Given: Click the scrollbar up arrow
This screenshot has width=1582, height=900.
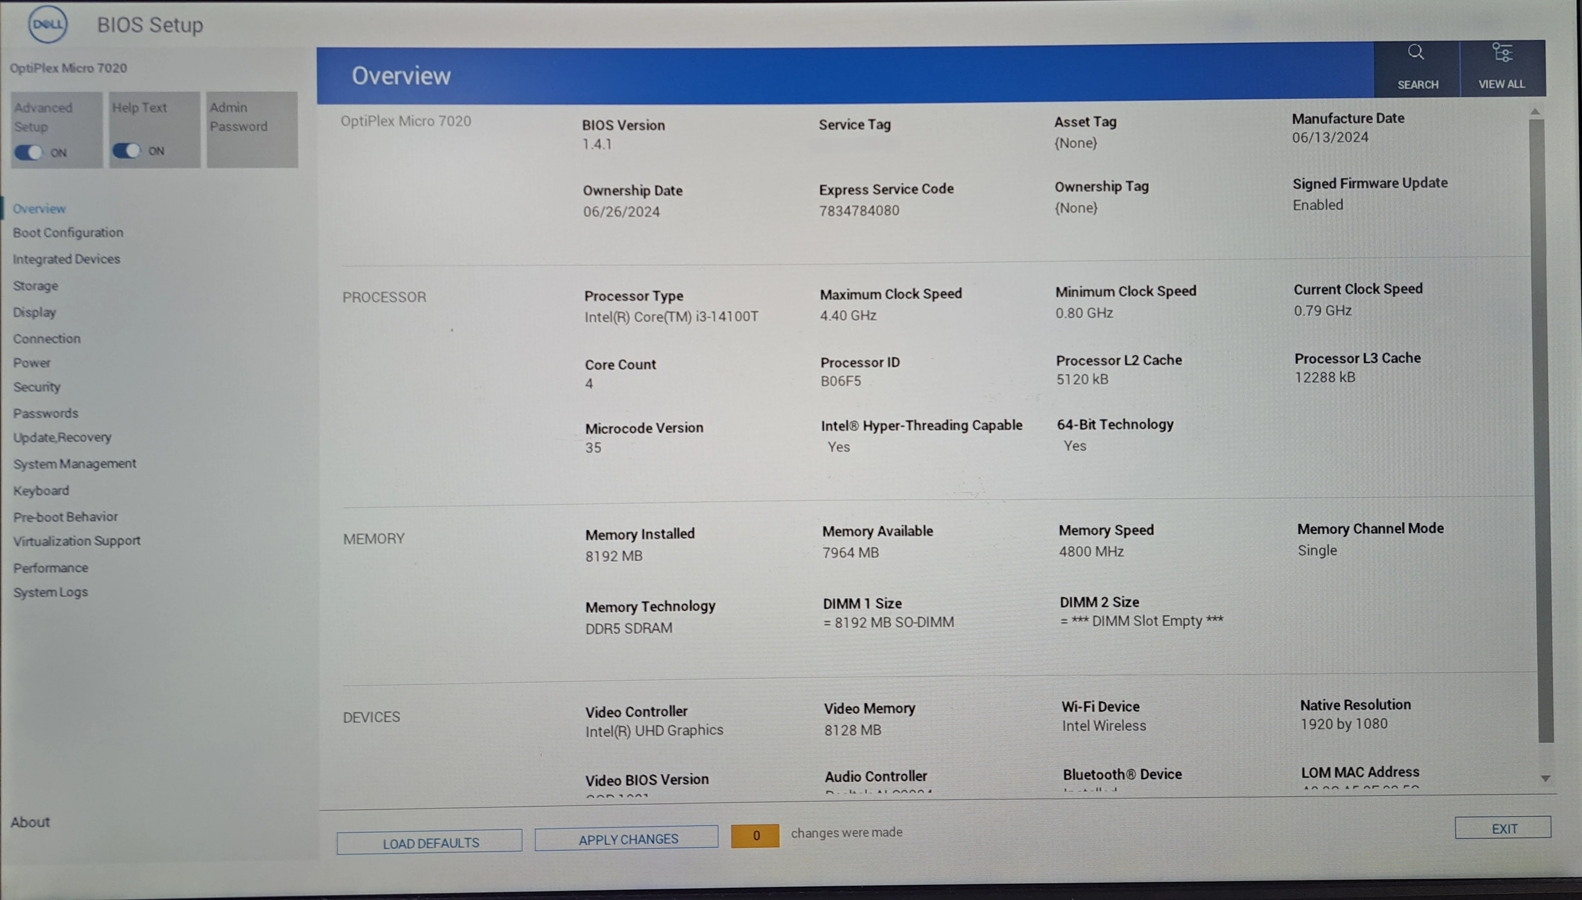Looking at the screenshot, I should 1535,112.
